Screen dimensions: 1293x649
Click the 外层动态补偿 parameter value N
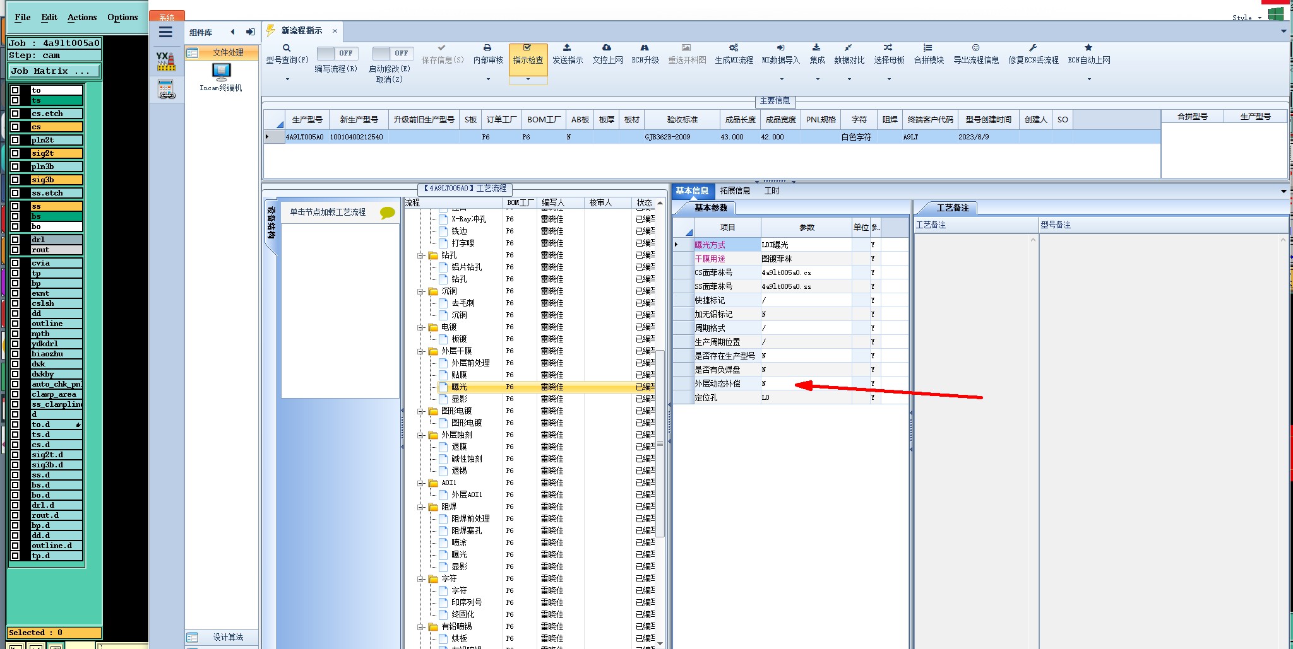(x=806, y=383)
